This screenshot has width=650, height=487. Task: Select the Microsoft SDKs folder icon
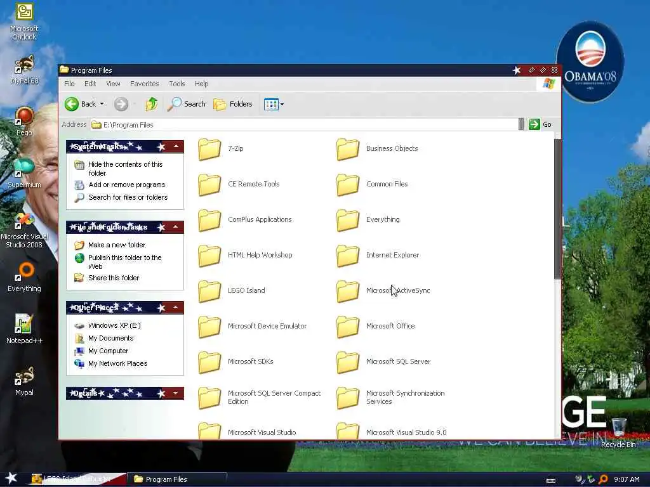coord(209,362)
